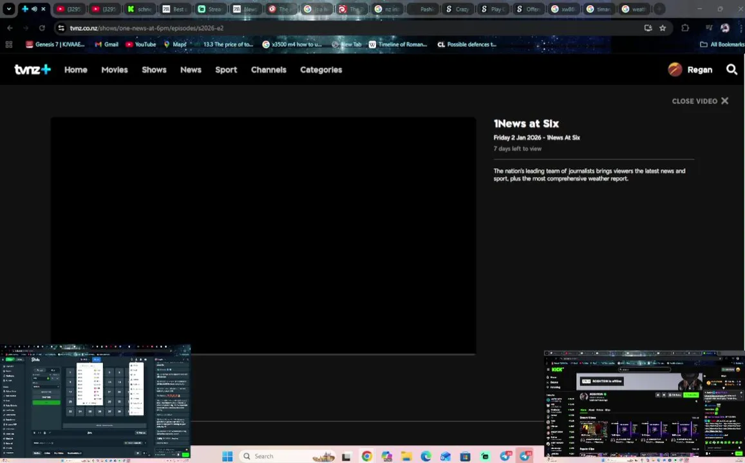This screenshot has width=745, height=463.
Task: Click the browser forward arrow
Action: click(x=26, y=28)
